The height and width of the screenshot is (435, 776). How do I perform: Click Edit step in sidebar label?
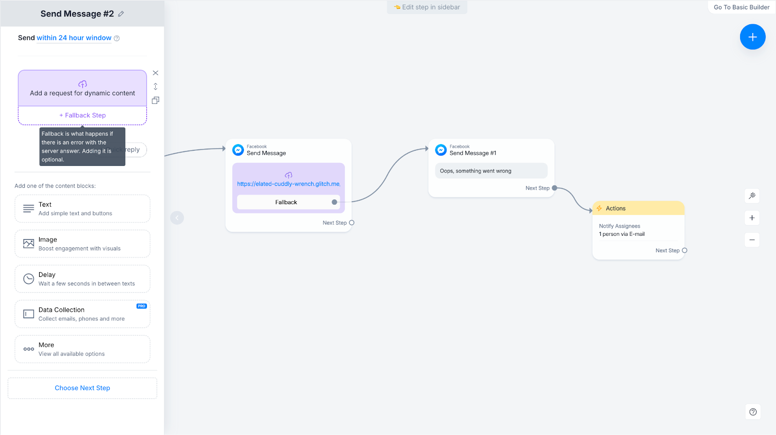point(427,7)
